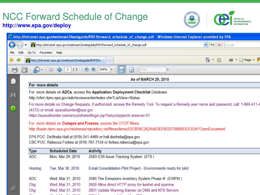Open the Pages panel icon in sidebar
The width and height of the screenshot is (260, 195).
click(x=13, y=81)
